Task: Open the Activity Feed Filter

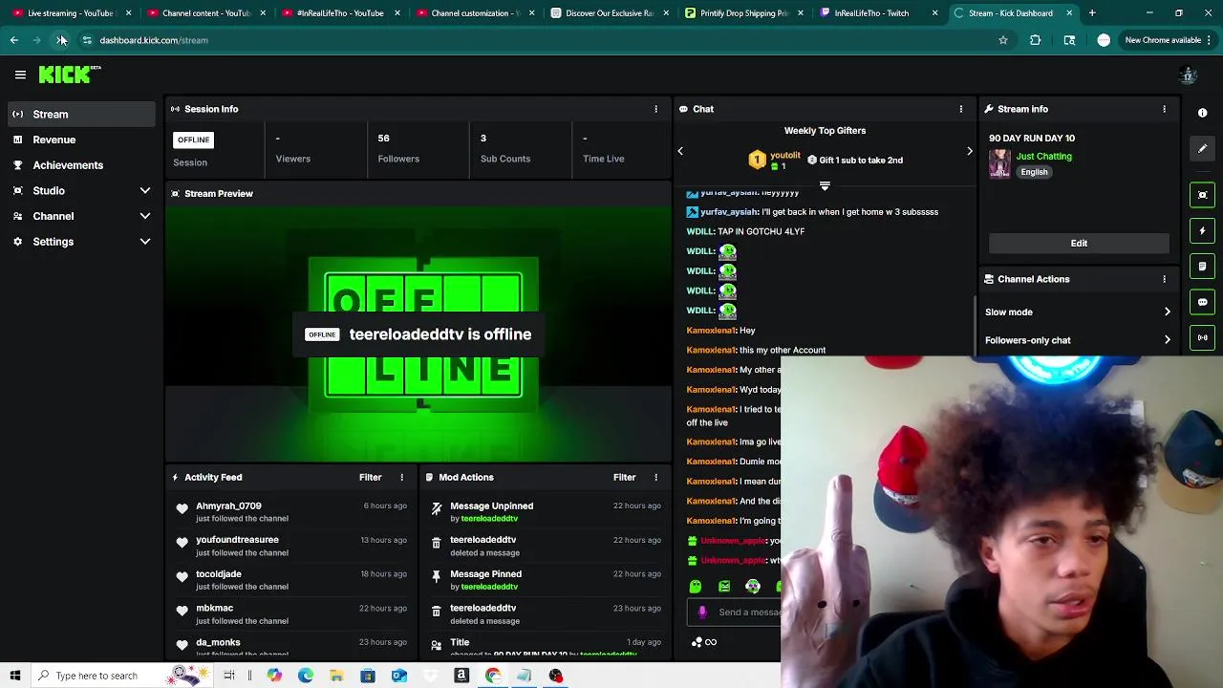Action: 370,477
